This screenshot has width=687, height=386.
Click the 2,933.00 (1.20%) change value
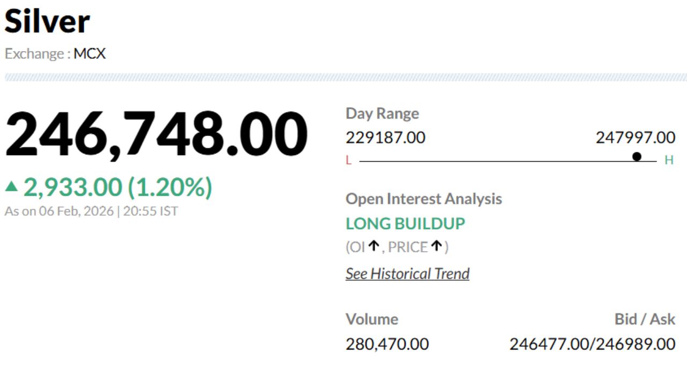(x=118, y=187)
